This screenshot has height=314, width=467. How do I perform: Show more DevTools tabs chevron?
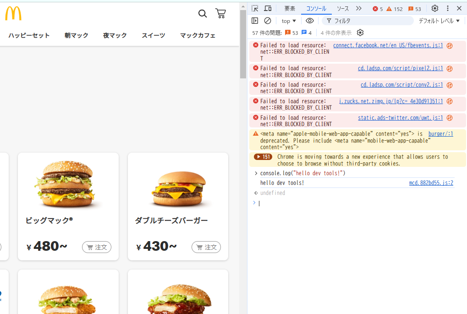(x=358, y=8)
